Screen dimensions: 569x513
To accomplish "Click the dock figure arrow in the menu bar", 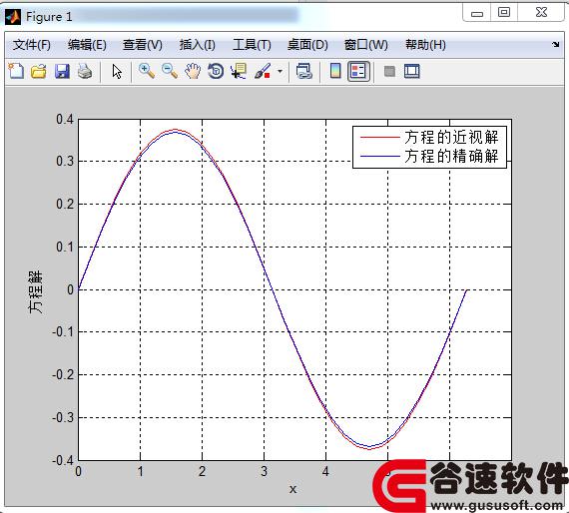I will 556,44.
